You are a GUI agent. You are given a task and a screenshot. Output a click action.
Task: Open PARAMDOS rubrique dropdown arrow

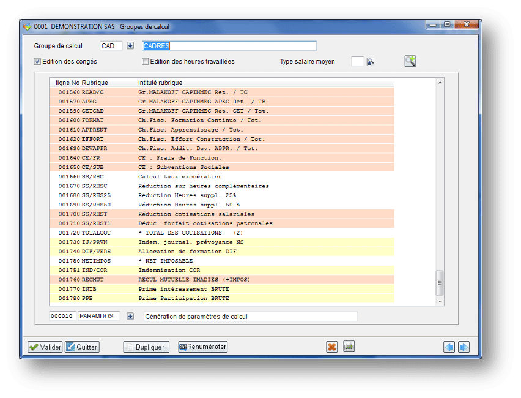pos(130,316)
